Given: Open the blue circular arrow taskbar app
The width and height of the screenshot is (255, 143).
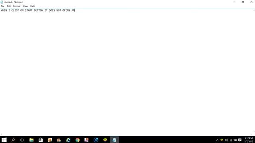Looking at the screenshot, I should 96,140.
